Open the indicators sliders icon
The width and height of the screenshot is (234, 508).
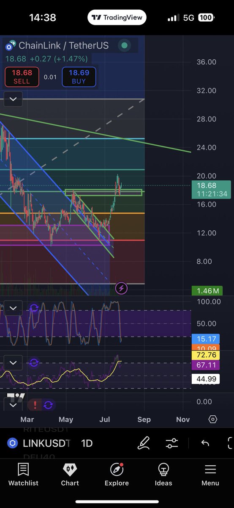[172, 443]
